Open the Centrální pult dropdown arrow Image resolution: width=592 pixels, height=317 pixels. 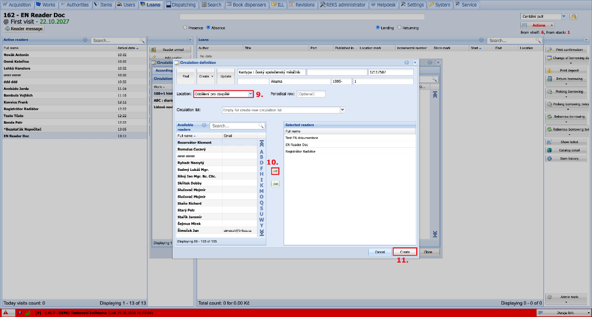pyautogui.click(x=564, y=17)
